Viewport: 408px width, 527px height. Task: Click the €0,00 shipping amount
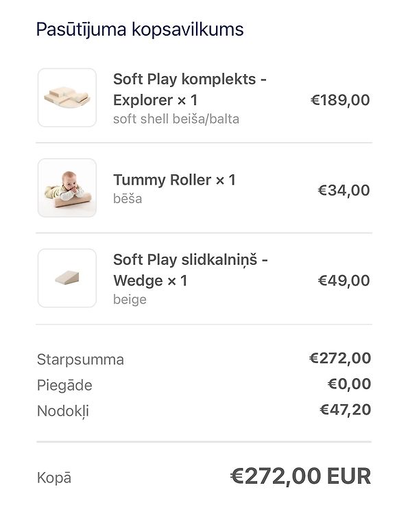coord(349,384)
